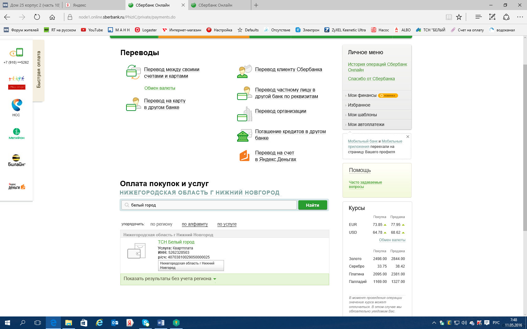Expand Мои шаблоны in the personal menu
527x329 pixels.
click(362, 115)
